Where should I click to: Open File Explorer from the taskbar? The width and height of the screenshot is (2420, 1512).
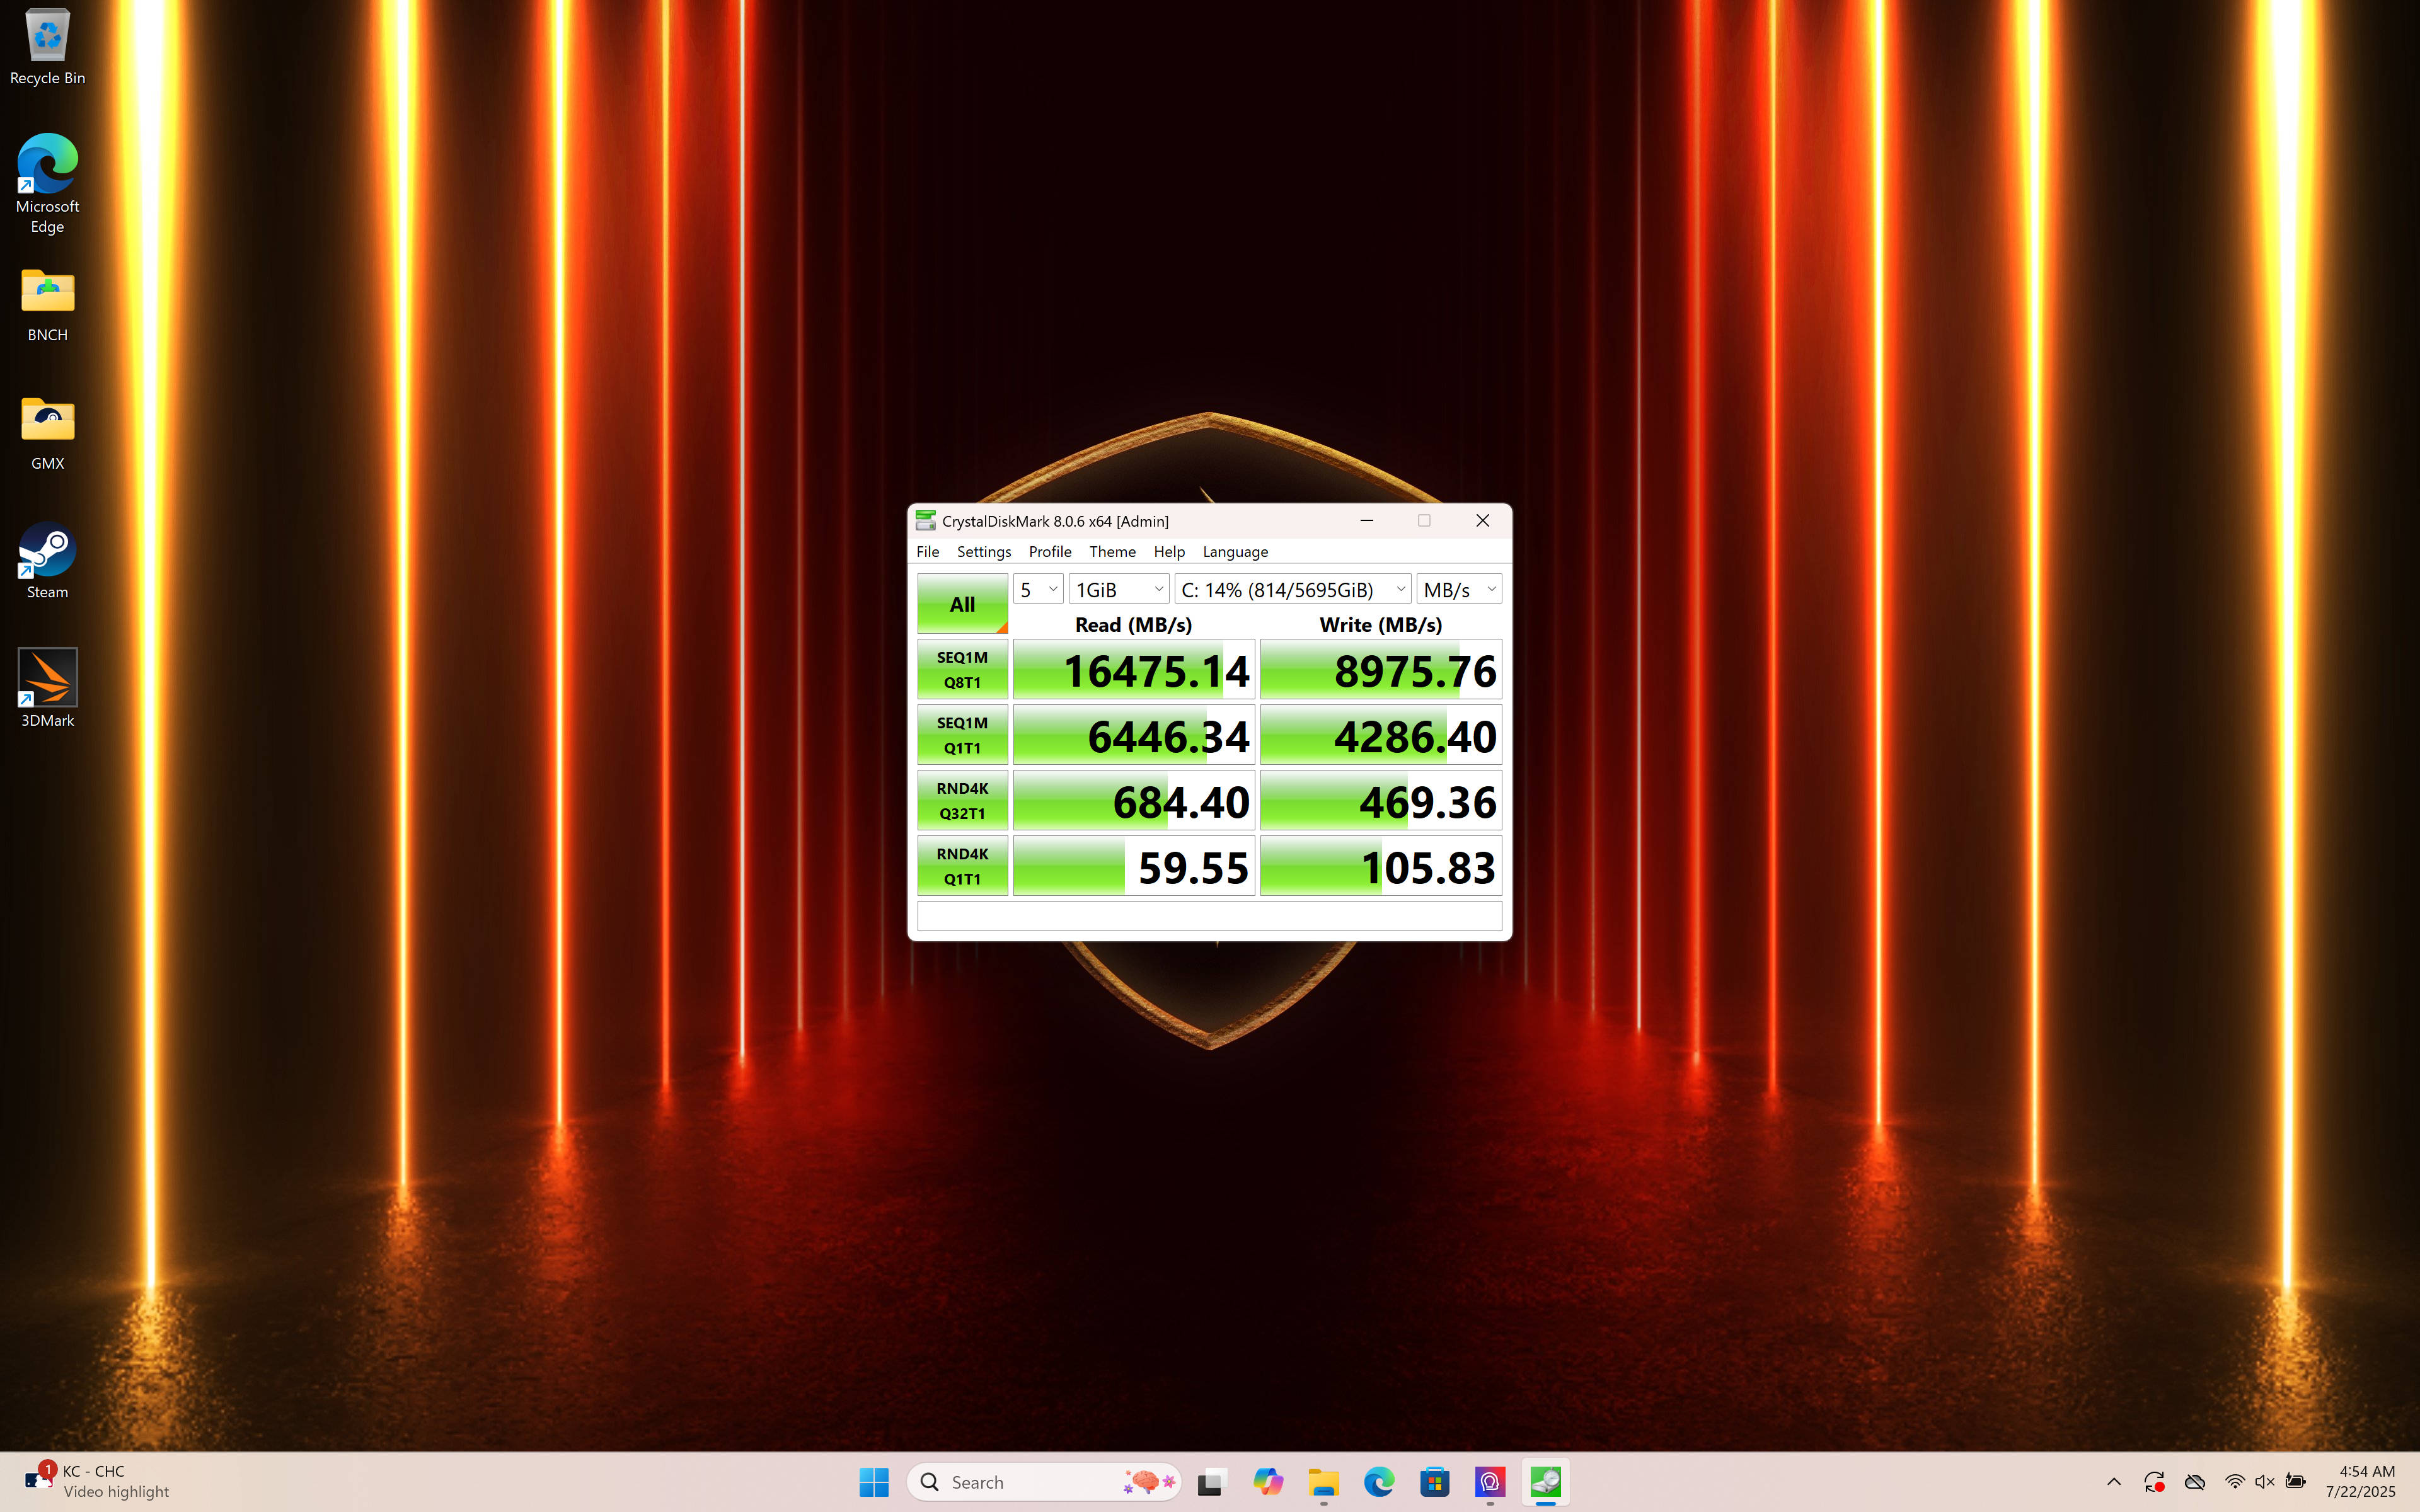(1324, 1482)
